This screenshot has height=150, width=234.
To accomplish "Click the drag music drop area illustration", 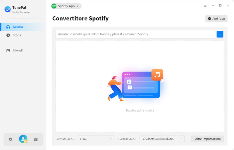I will [135, 85].
